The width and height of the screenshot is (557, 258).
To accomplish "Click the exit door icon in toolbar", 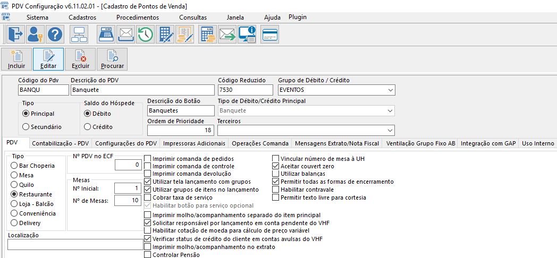I will (x=15, y=35).
